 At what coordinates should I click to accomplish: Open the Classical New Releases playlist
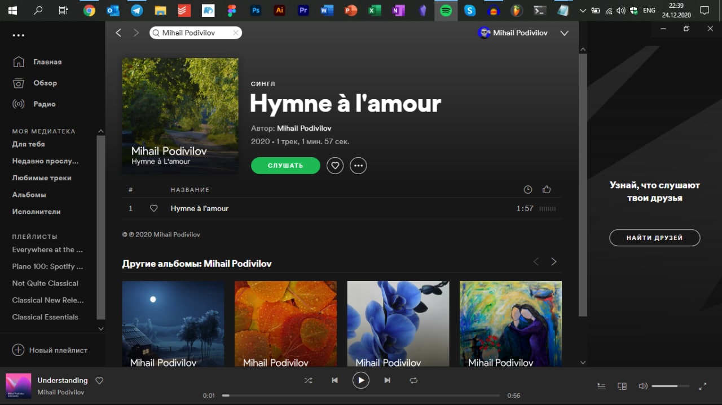tap(48, 300)
